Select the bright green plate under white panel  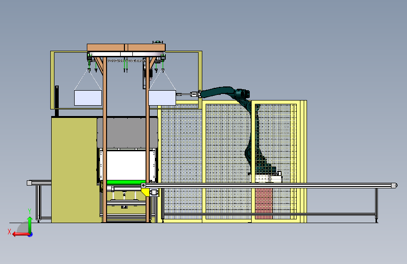tap(126, 183)
